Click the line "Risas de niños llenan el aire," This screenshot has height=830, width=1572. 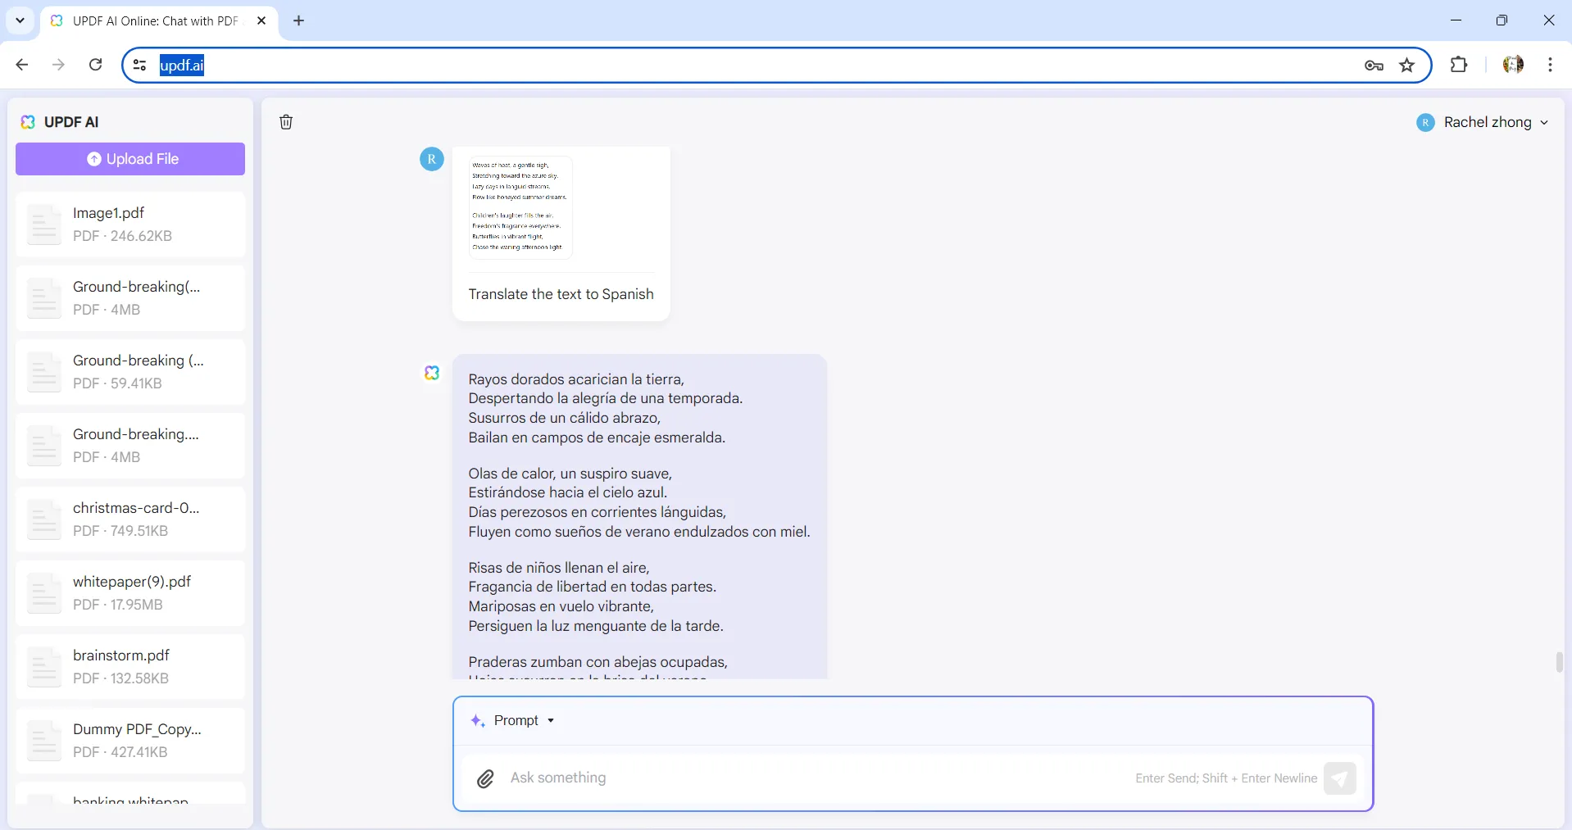click(x=559, y=568)
